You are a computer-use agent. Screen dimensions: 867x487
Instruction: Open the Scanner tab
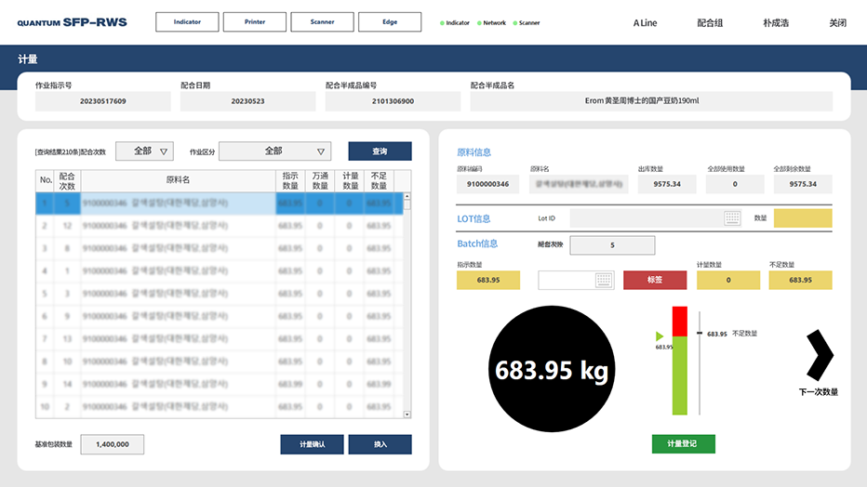pyautogui.click(x=322, y=21)
